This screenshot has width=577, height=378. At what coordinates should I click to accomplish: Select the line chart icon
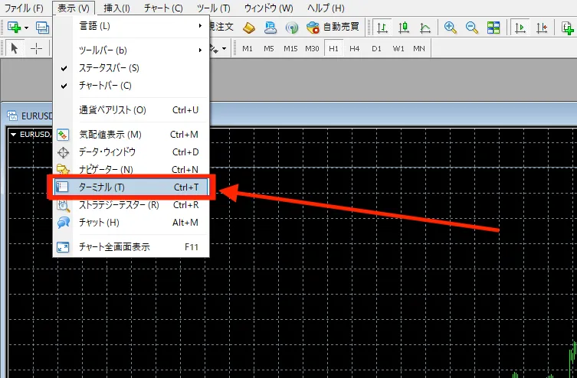[x=425, y=28]
